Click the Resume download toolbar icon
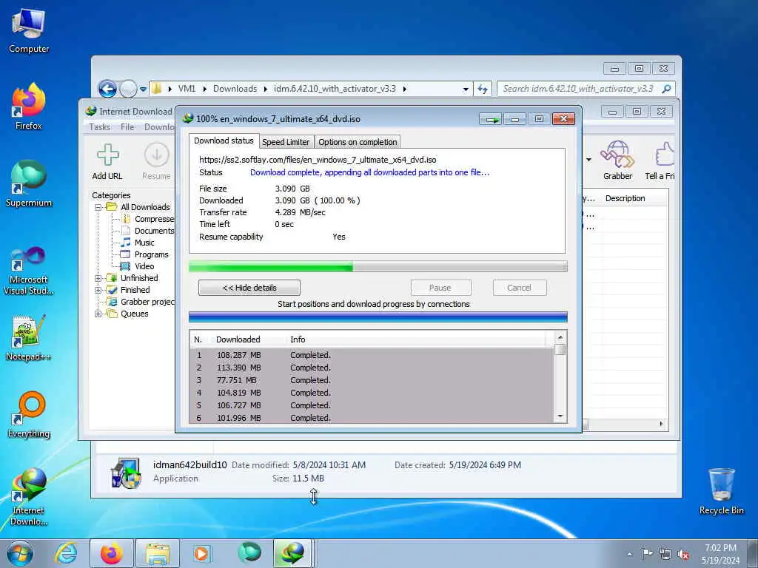 (157, 155)
